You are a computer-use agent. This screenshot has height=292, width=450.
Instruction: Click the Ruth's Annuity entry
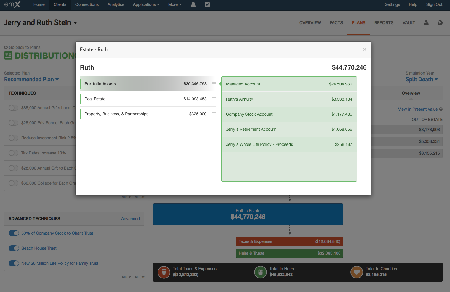click(x=289, y=99)
